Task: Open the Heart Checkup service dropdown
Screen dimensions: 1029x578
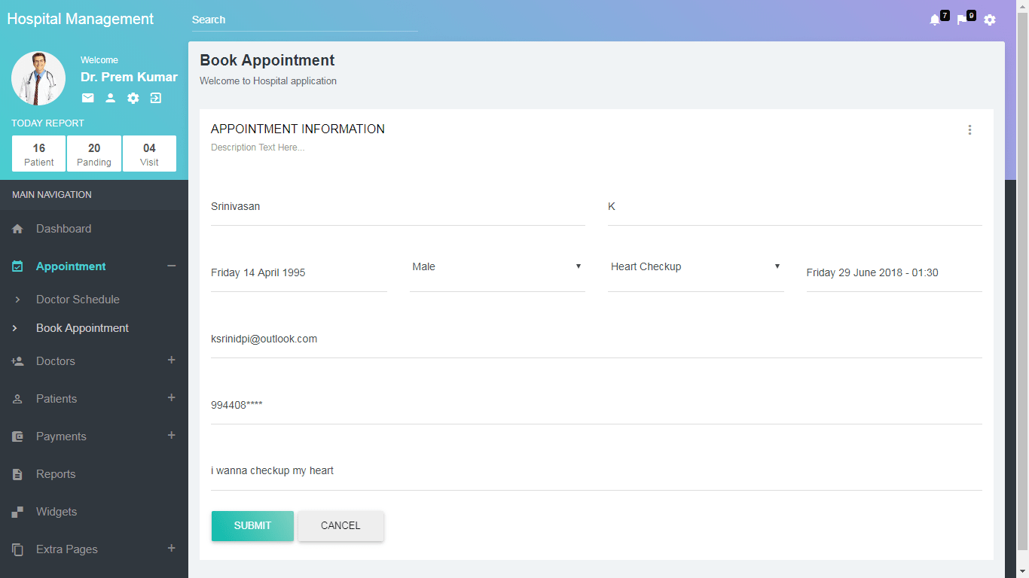Action: (x=696, y=267)
